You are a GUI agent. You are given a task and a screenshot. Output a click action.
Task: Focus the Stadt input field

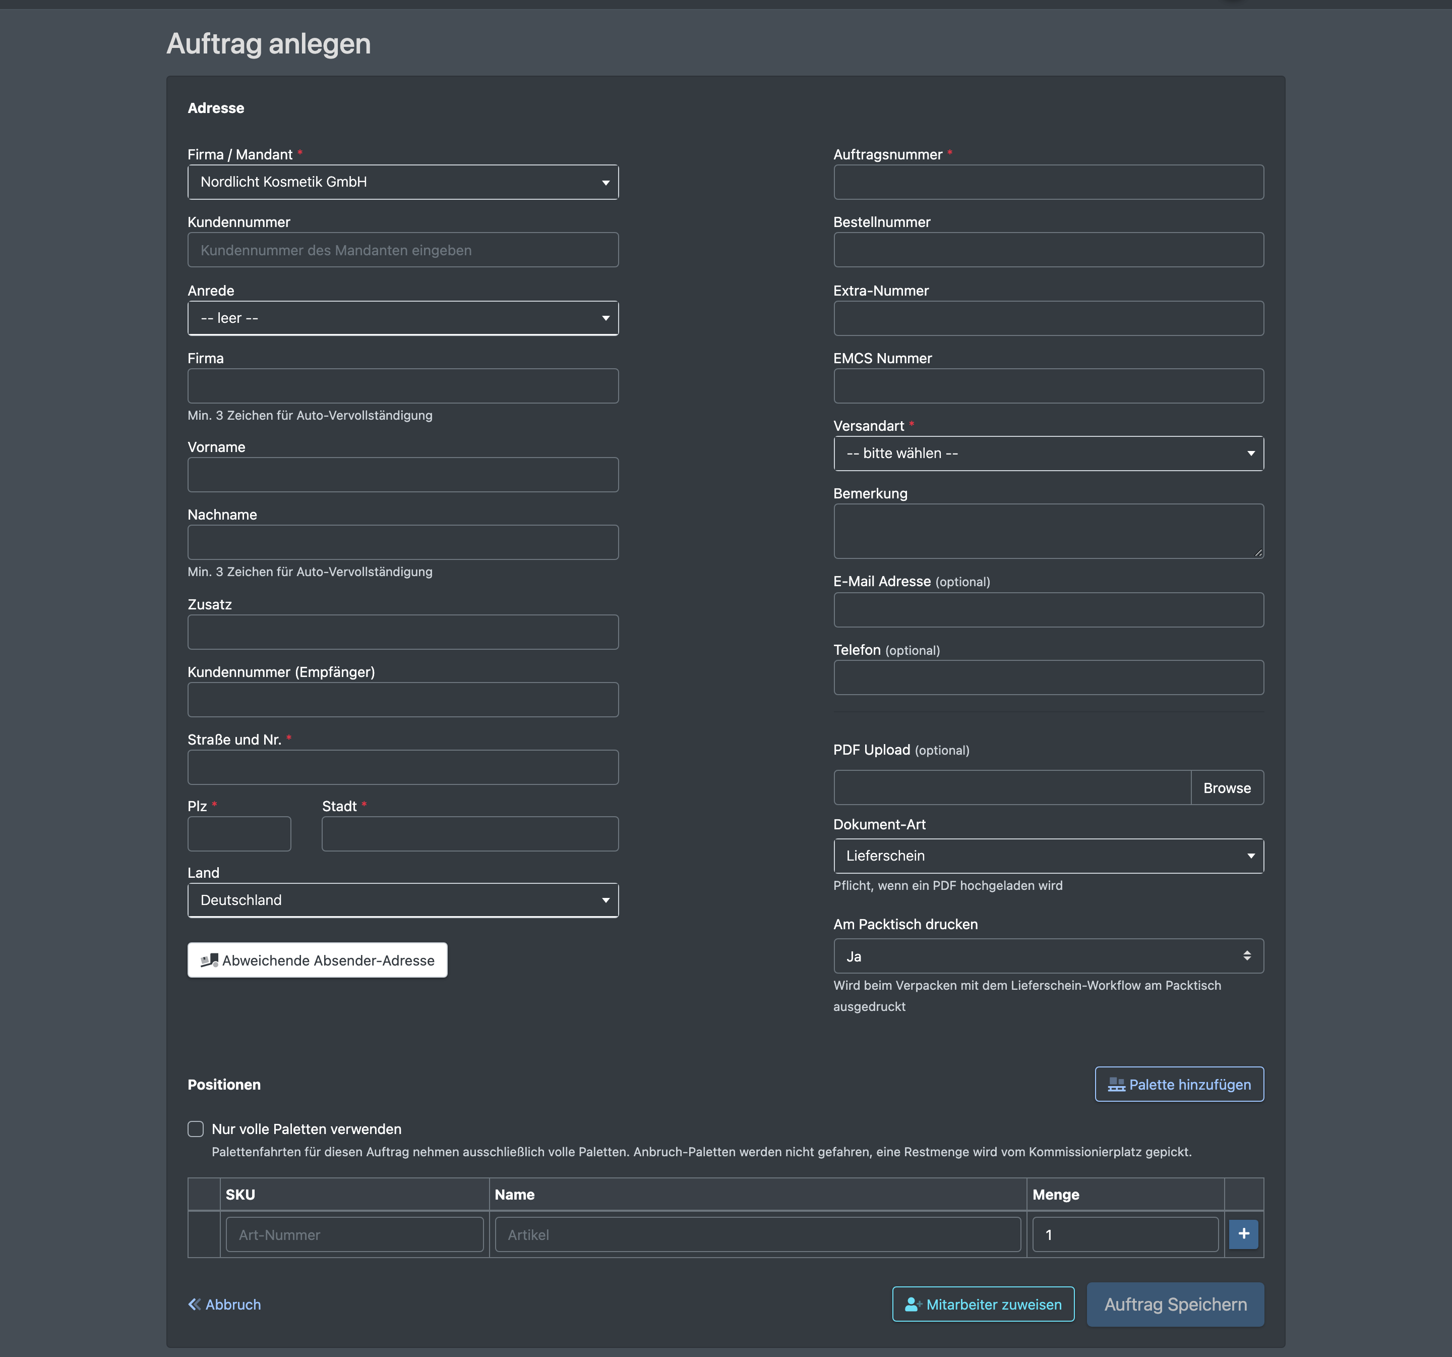pos(470,834)
